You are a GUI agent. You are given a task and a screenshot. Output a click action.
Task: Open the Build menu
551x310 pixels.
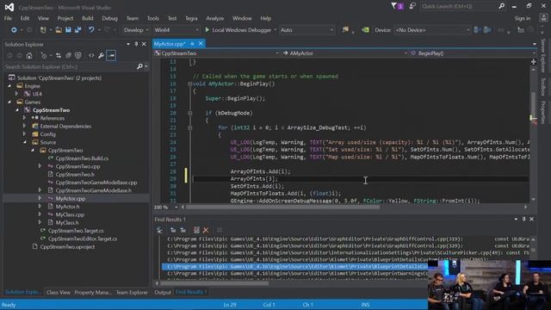point(88,18)
